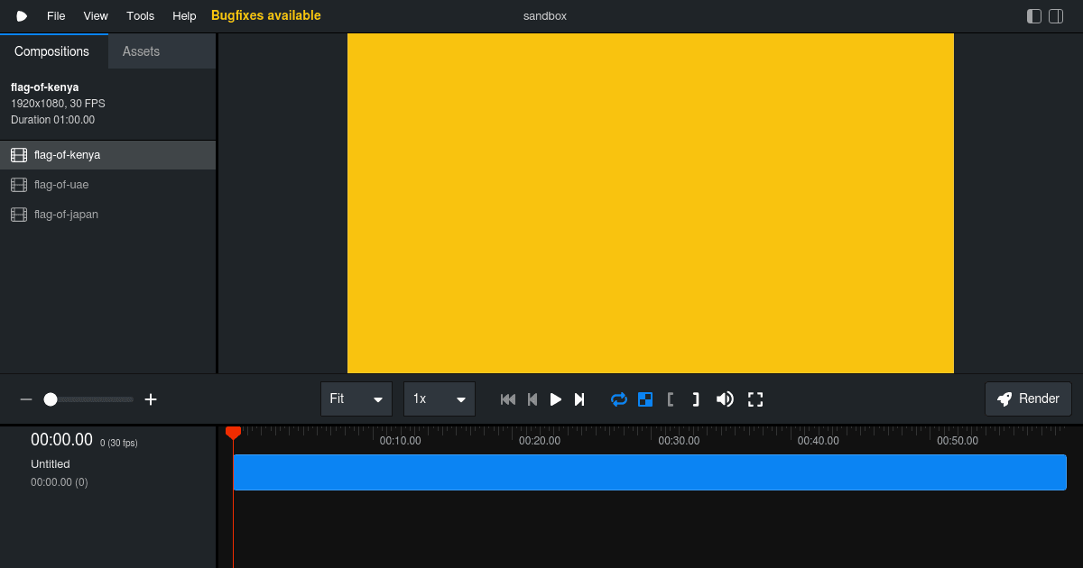Jump to the first frame
Viewport: 1083px width, 568px height.
point(507,399)
